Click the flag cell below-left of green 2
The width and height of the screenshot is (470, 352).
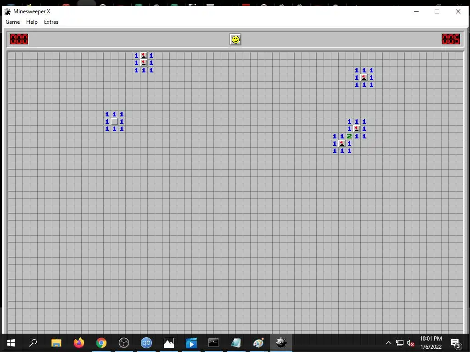click(341, 143)
